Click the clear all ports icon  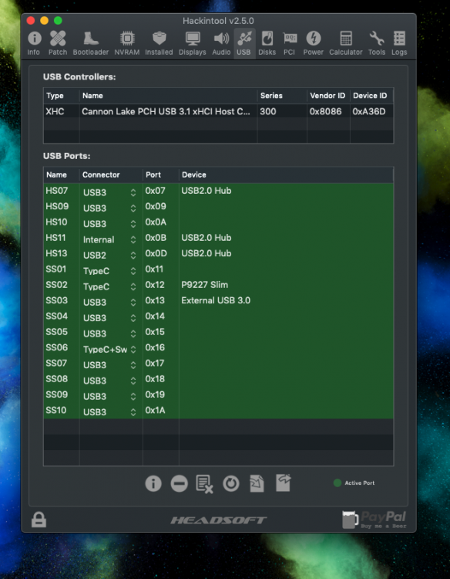pyautogui.click(x=204, y=484)
